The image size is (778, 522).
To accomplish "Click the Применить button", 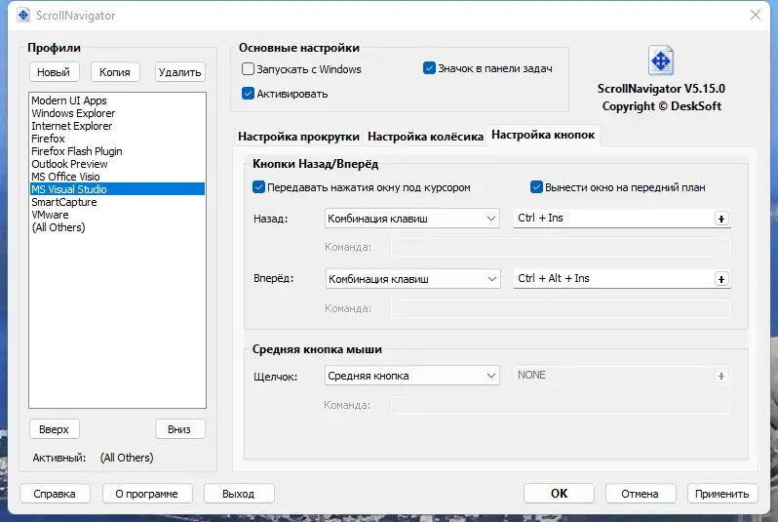I will click(721, 494).
